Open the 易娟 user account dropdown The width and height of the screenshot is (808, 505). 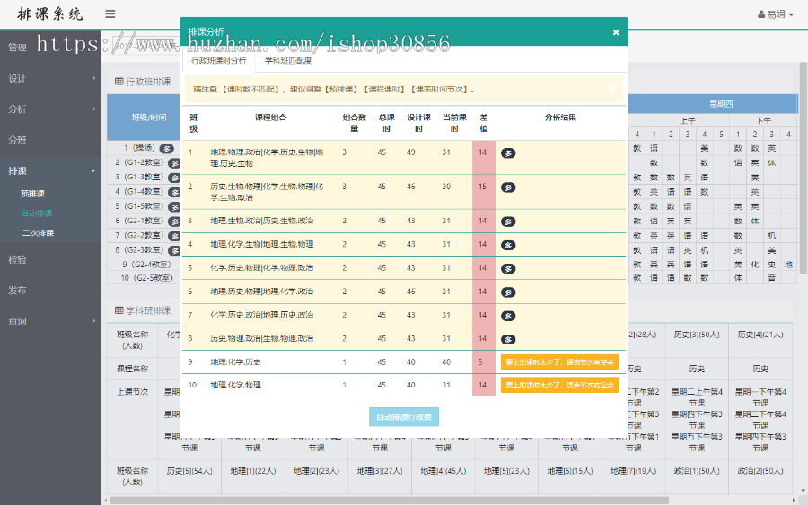[x=775, y=14]
